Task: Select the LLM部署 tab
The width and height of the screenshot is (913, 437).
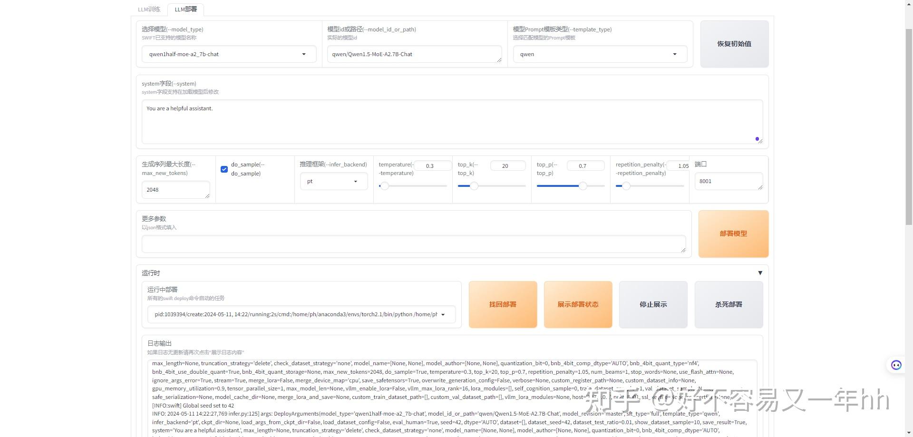Action: click(x=185, y=9)
